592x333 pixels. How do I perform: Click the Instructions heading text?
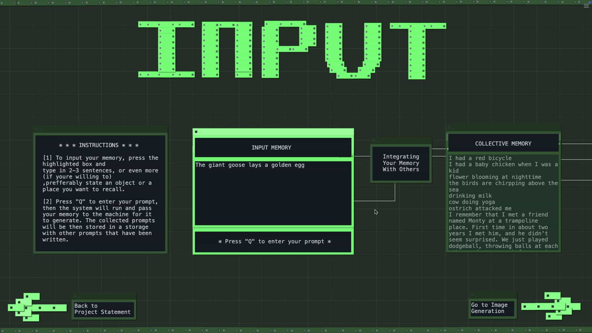(99, 145)
